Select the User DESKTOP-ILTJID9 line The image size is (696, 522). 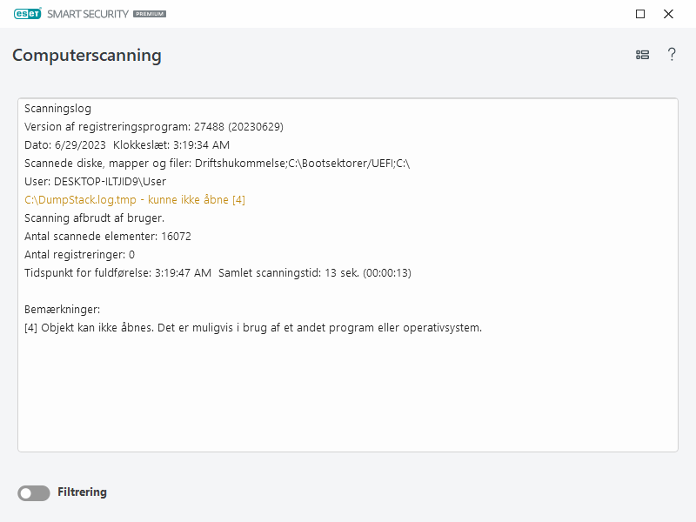[x=95, y=182]
